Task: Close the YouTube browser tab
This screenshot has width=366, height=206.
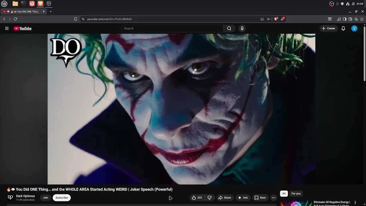Action: [43, 11]
